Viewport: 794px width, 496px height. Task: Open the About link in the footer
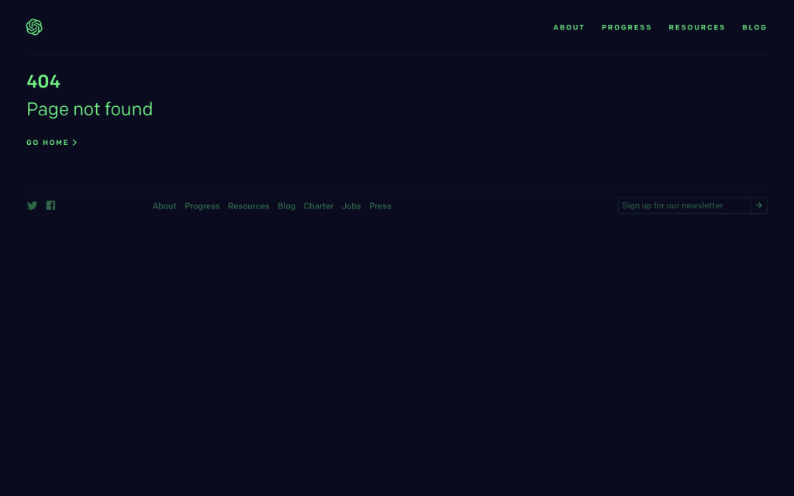pyautogui.click(x=164, y=206)
